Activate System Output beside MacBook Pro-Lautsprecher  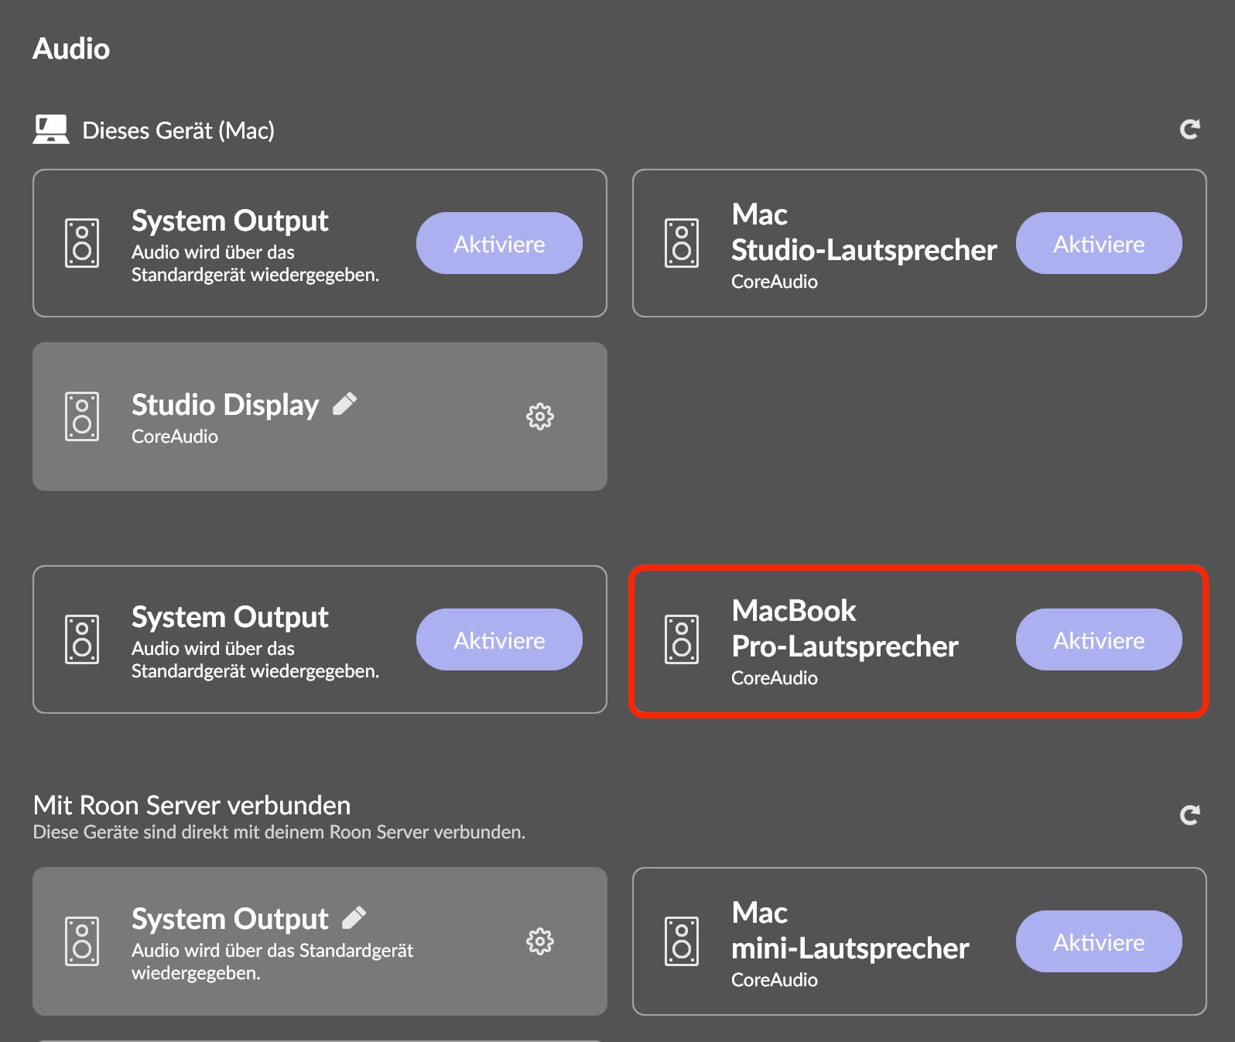point(499,639)
